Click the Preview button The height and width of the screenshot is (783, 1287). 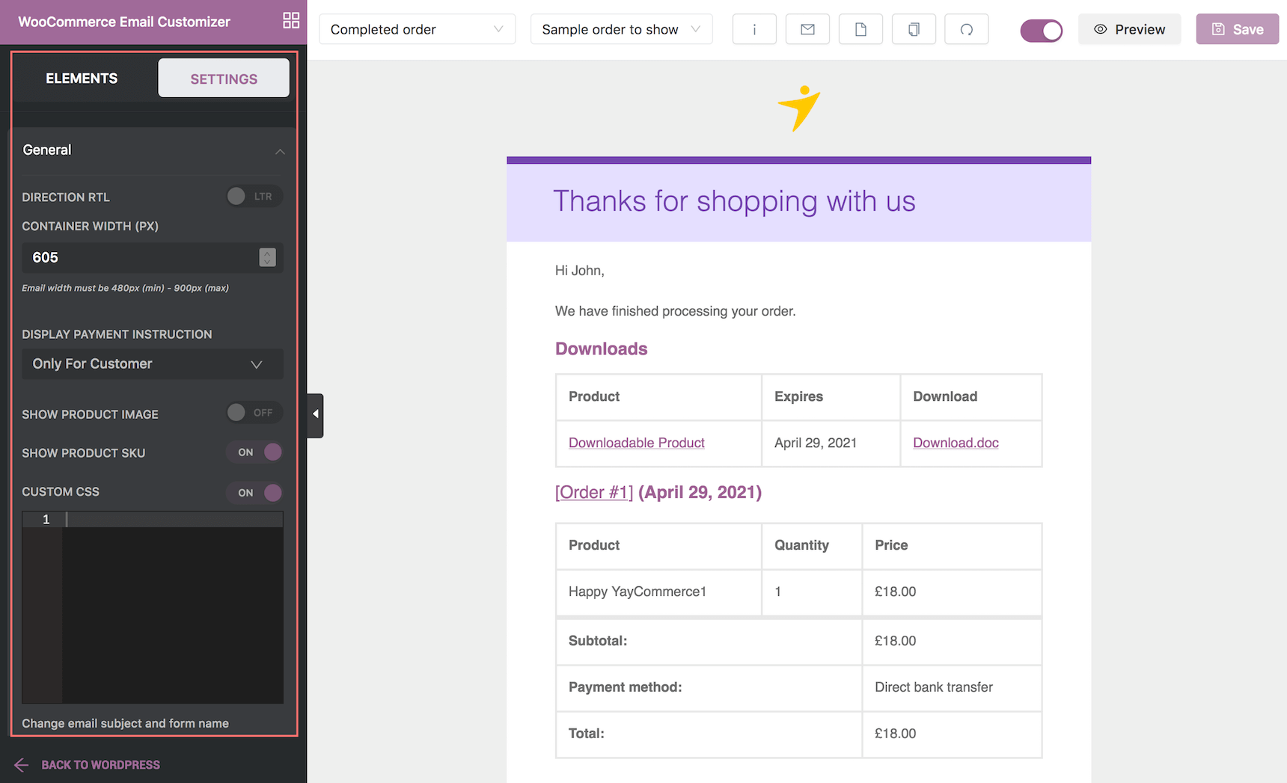click(x=1129, y=29)
